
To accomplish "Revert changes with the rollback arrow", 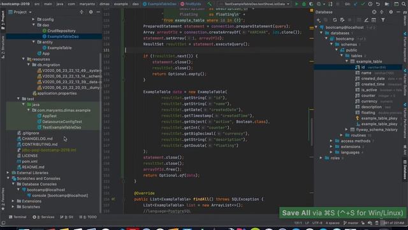I will [x=378, y=4].
